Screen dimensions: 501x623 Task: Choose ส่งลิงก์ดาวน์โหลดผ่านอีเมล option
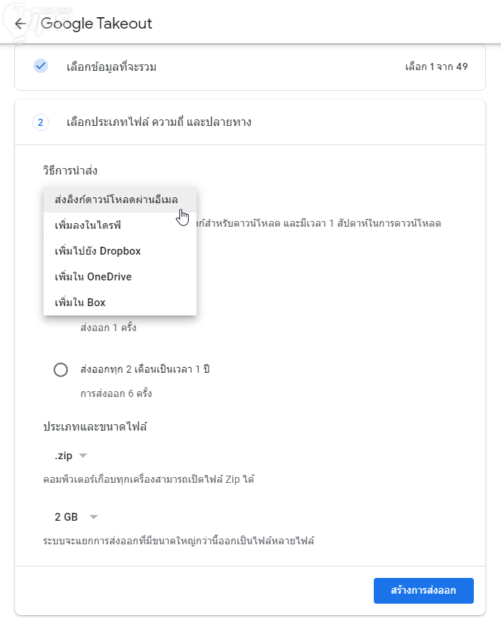click(x=116, y=200)
